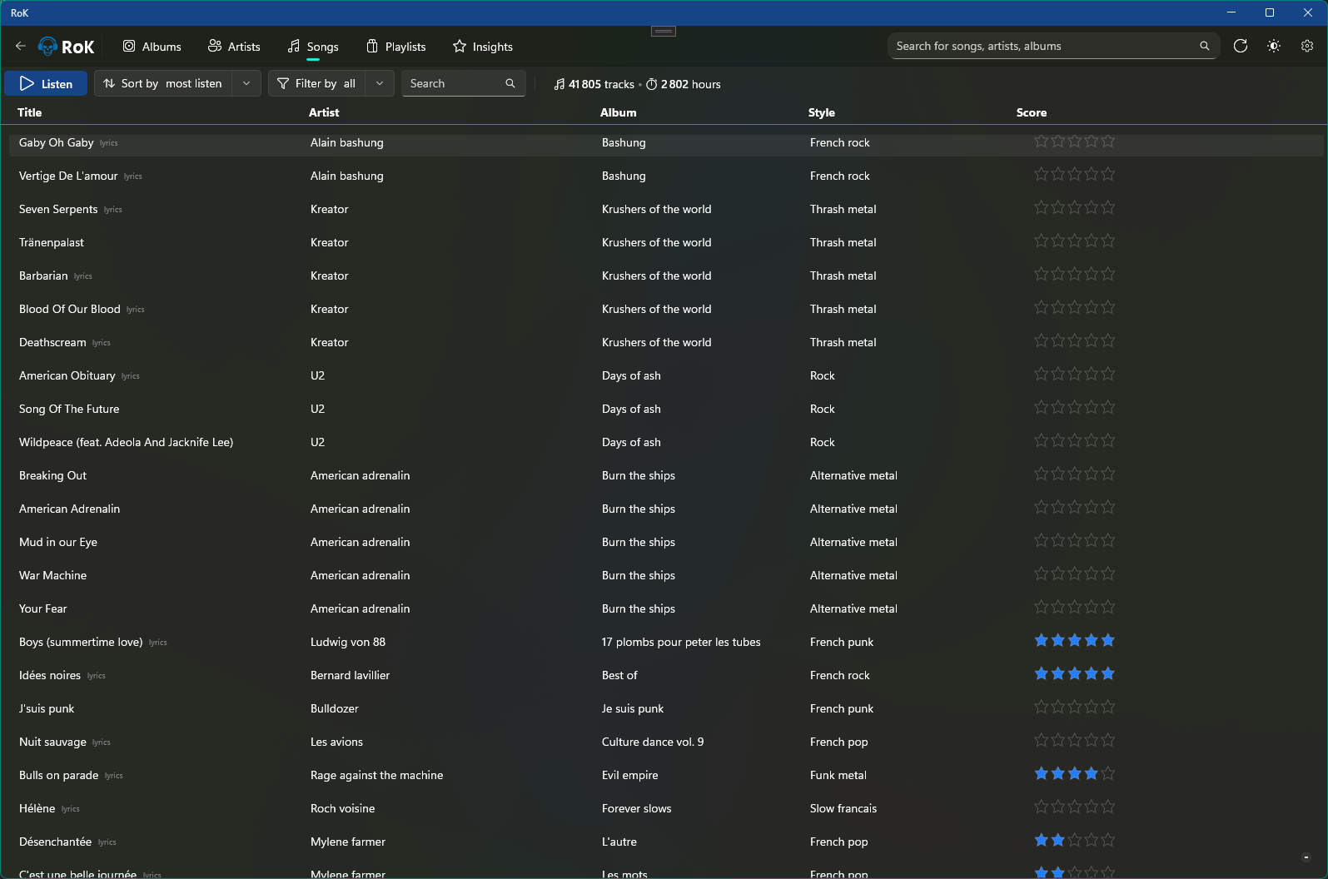This screenshot has width=1328, height=879.
Task: Expand the Sort by dropdown arrow
Action: point(246,84)
